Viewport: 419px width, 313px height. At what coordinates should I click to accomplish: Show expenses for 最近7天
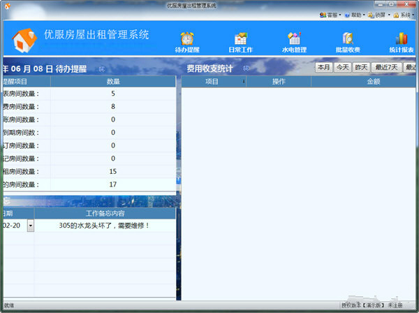386,68
